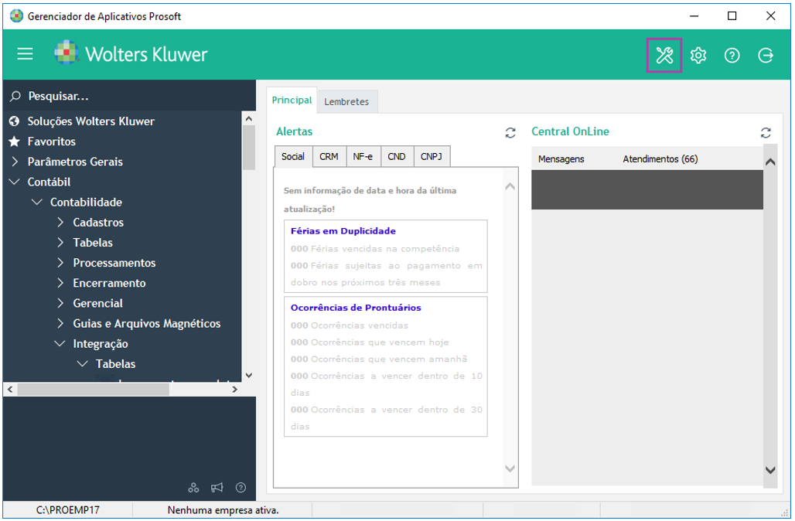Image resolution: width=795 pixels, height=521 pixels.
Task: Click the Wolters Kluwer logo
Action: pos(131,53)
